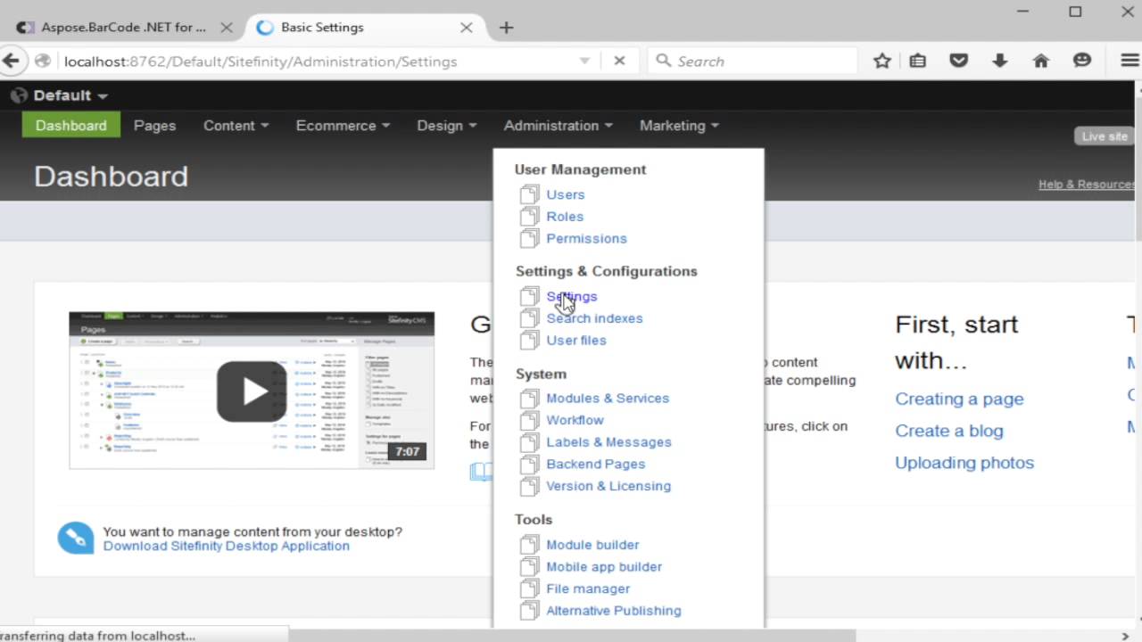Open the Users menu entry
This screenshot has width=1142, height=642.
tap(566, 194)
